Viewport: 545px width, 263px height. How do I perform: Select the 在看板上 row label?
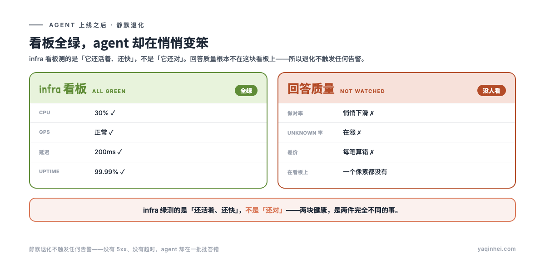coord(297,172)
